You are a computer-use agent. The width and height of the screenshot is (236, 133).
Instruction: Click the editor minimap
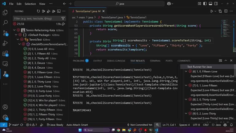[x=227, y=28]
